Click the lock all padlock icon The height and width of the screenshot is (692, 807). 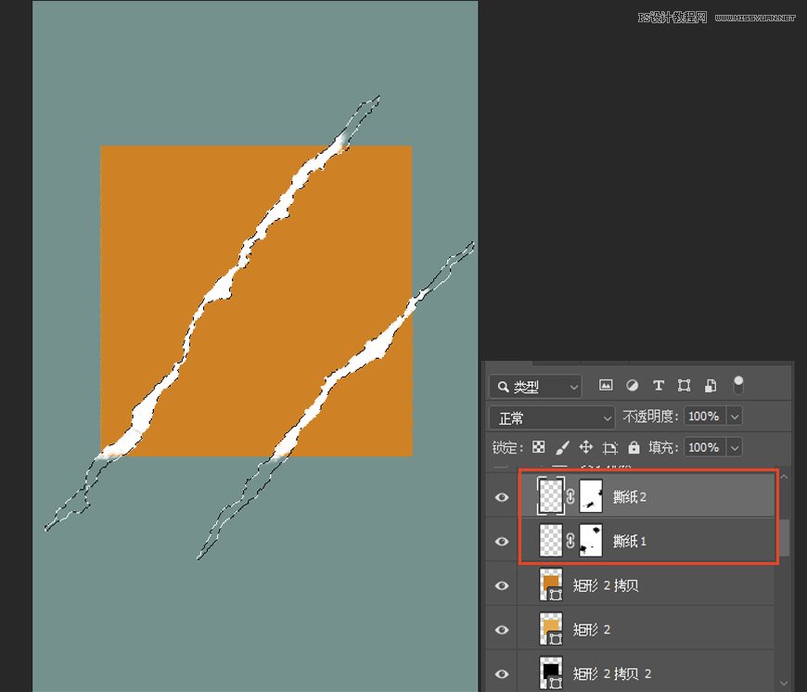click(x=635, y=447)
